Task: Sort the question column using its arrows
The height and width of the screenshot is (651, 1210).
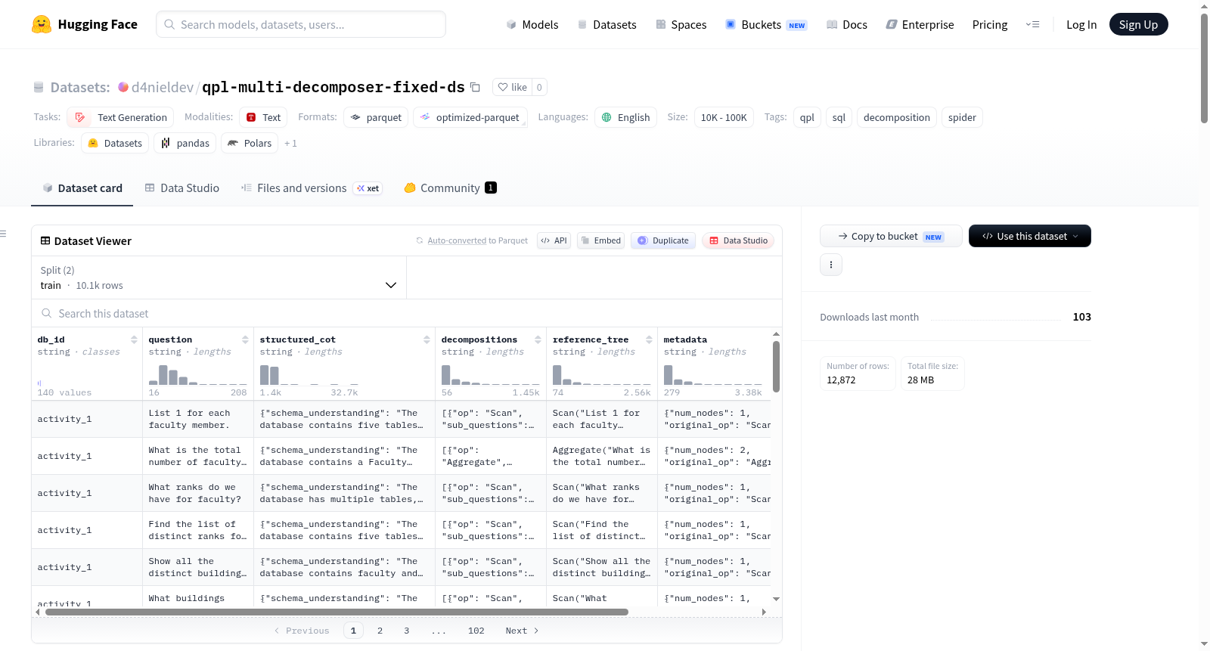Action: point(245,339)
